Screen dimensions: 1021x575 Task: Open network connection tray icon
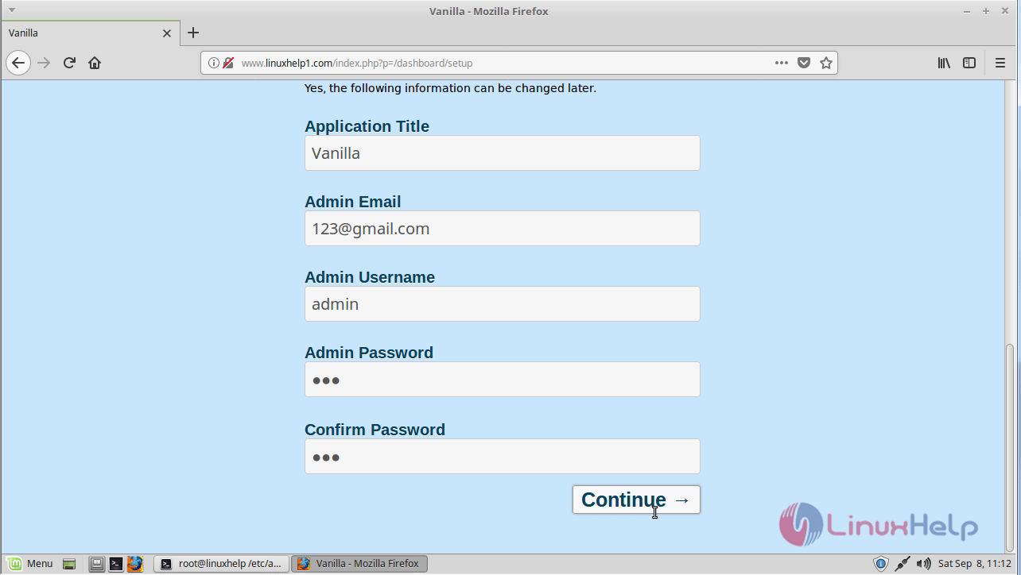[x=903, y=564]
